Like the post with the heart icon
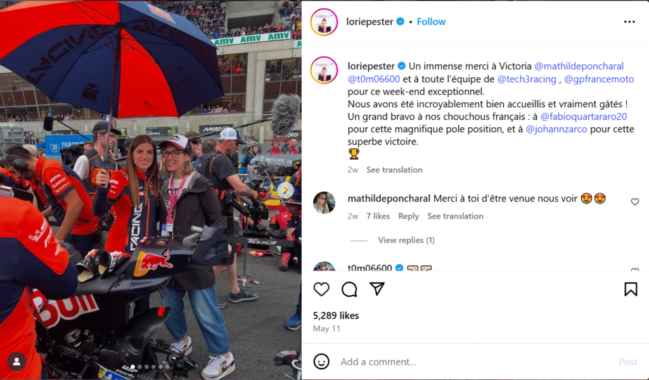This screenshot has width=649, height=380. pyautogui.click(x=321, y=289)
